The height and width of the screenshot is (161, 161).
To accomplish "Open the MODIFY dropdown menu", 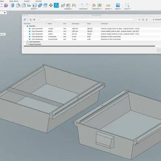I will (34, 9).
